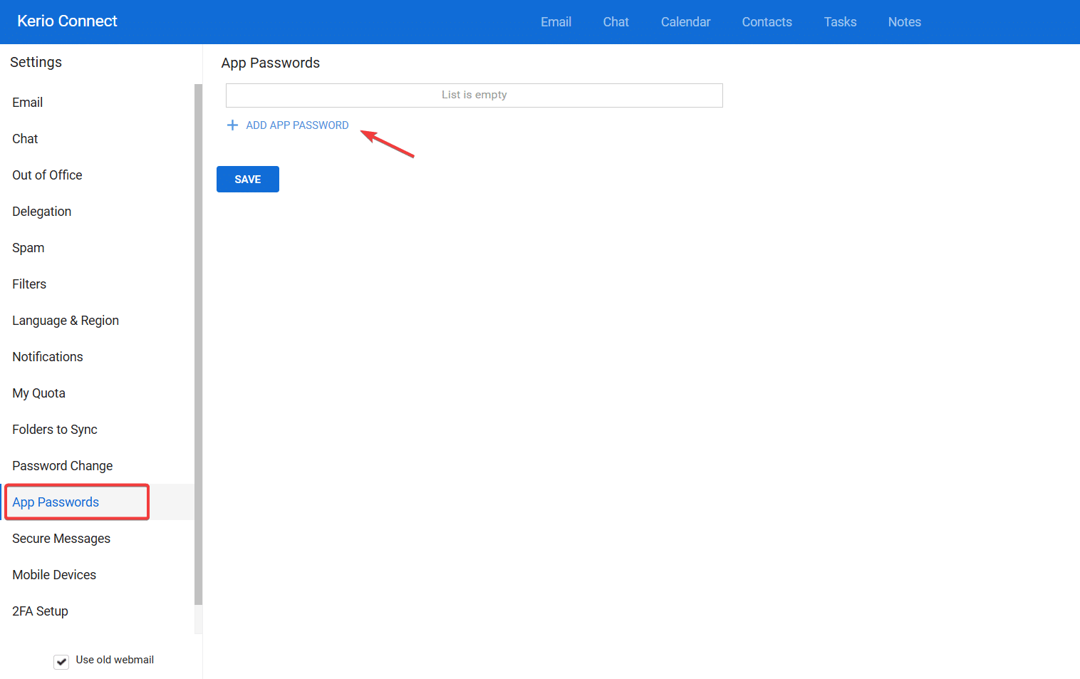Click the plus icon beside Add App Password

coord(232,125)
